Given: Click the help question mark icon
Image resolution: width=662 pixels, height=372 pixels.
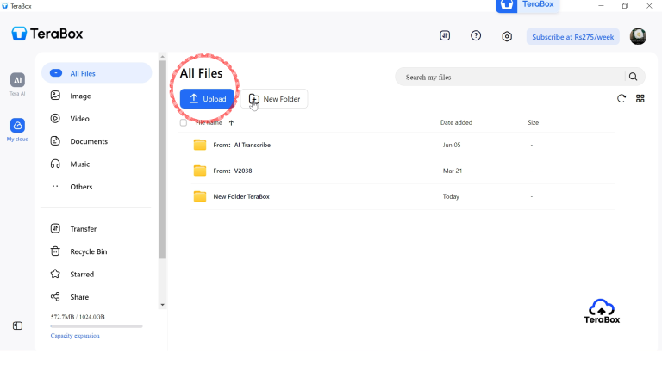Looking at the screenshot, I should pyautogui.click(x=476, y=36).
